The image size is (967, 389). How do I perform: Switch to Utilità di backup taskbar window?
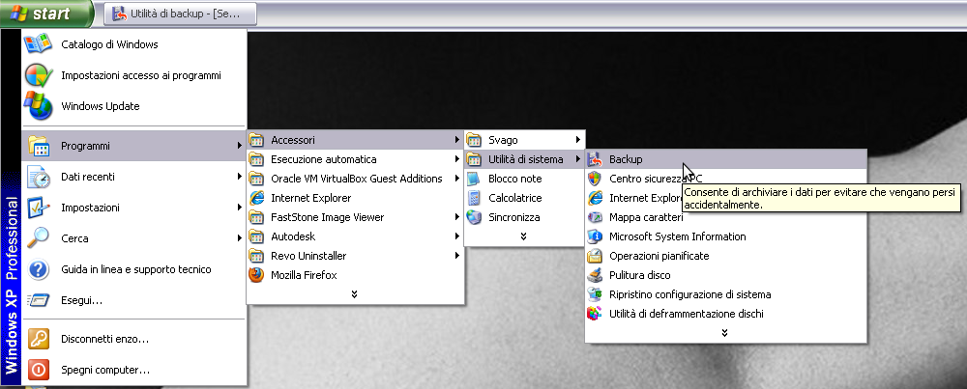pos(182,14)
